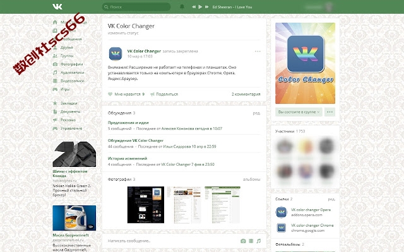Open VK Color Changer post author link
This screenshot has height=252, width=404.
144,51
